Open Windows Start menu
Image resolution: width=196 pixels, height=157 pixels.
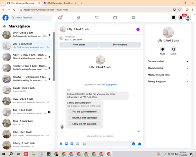click(4, 154)
